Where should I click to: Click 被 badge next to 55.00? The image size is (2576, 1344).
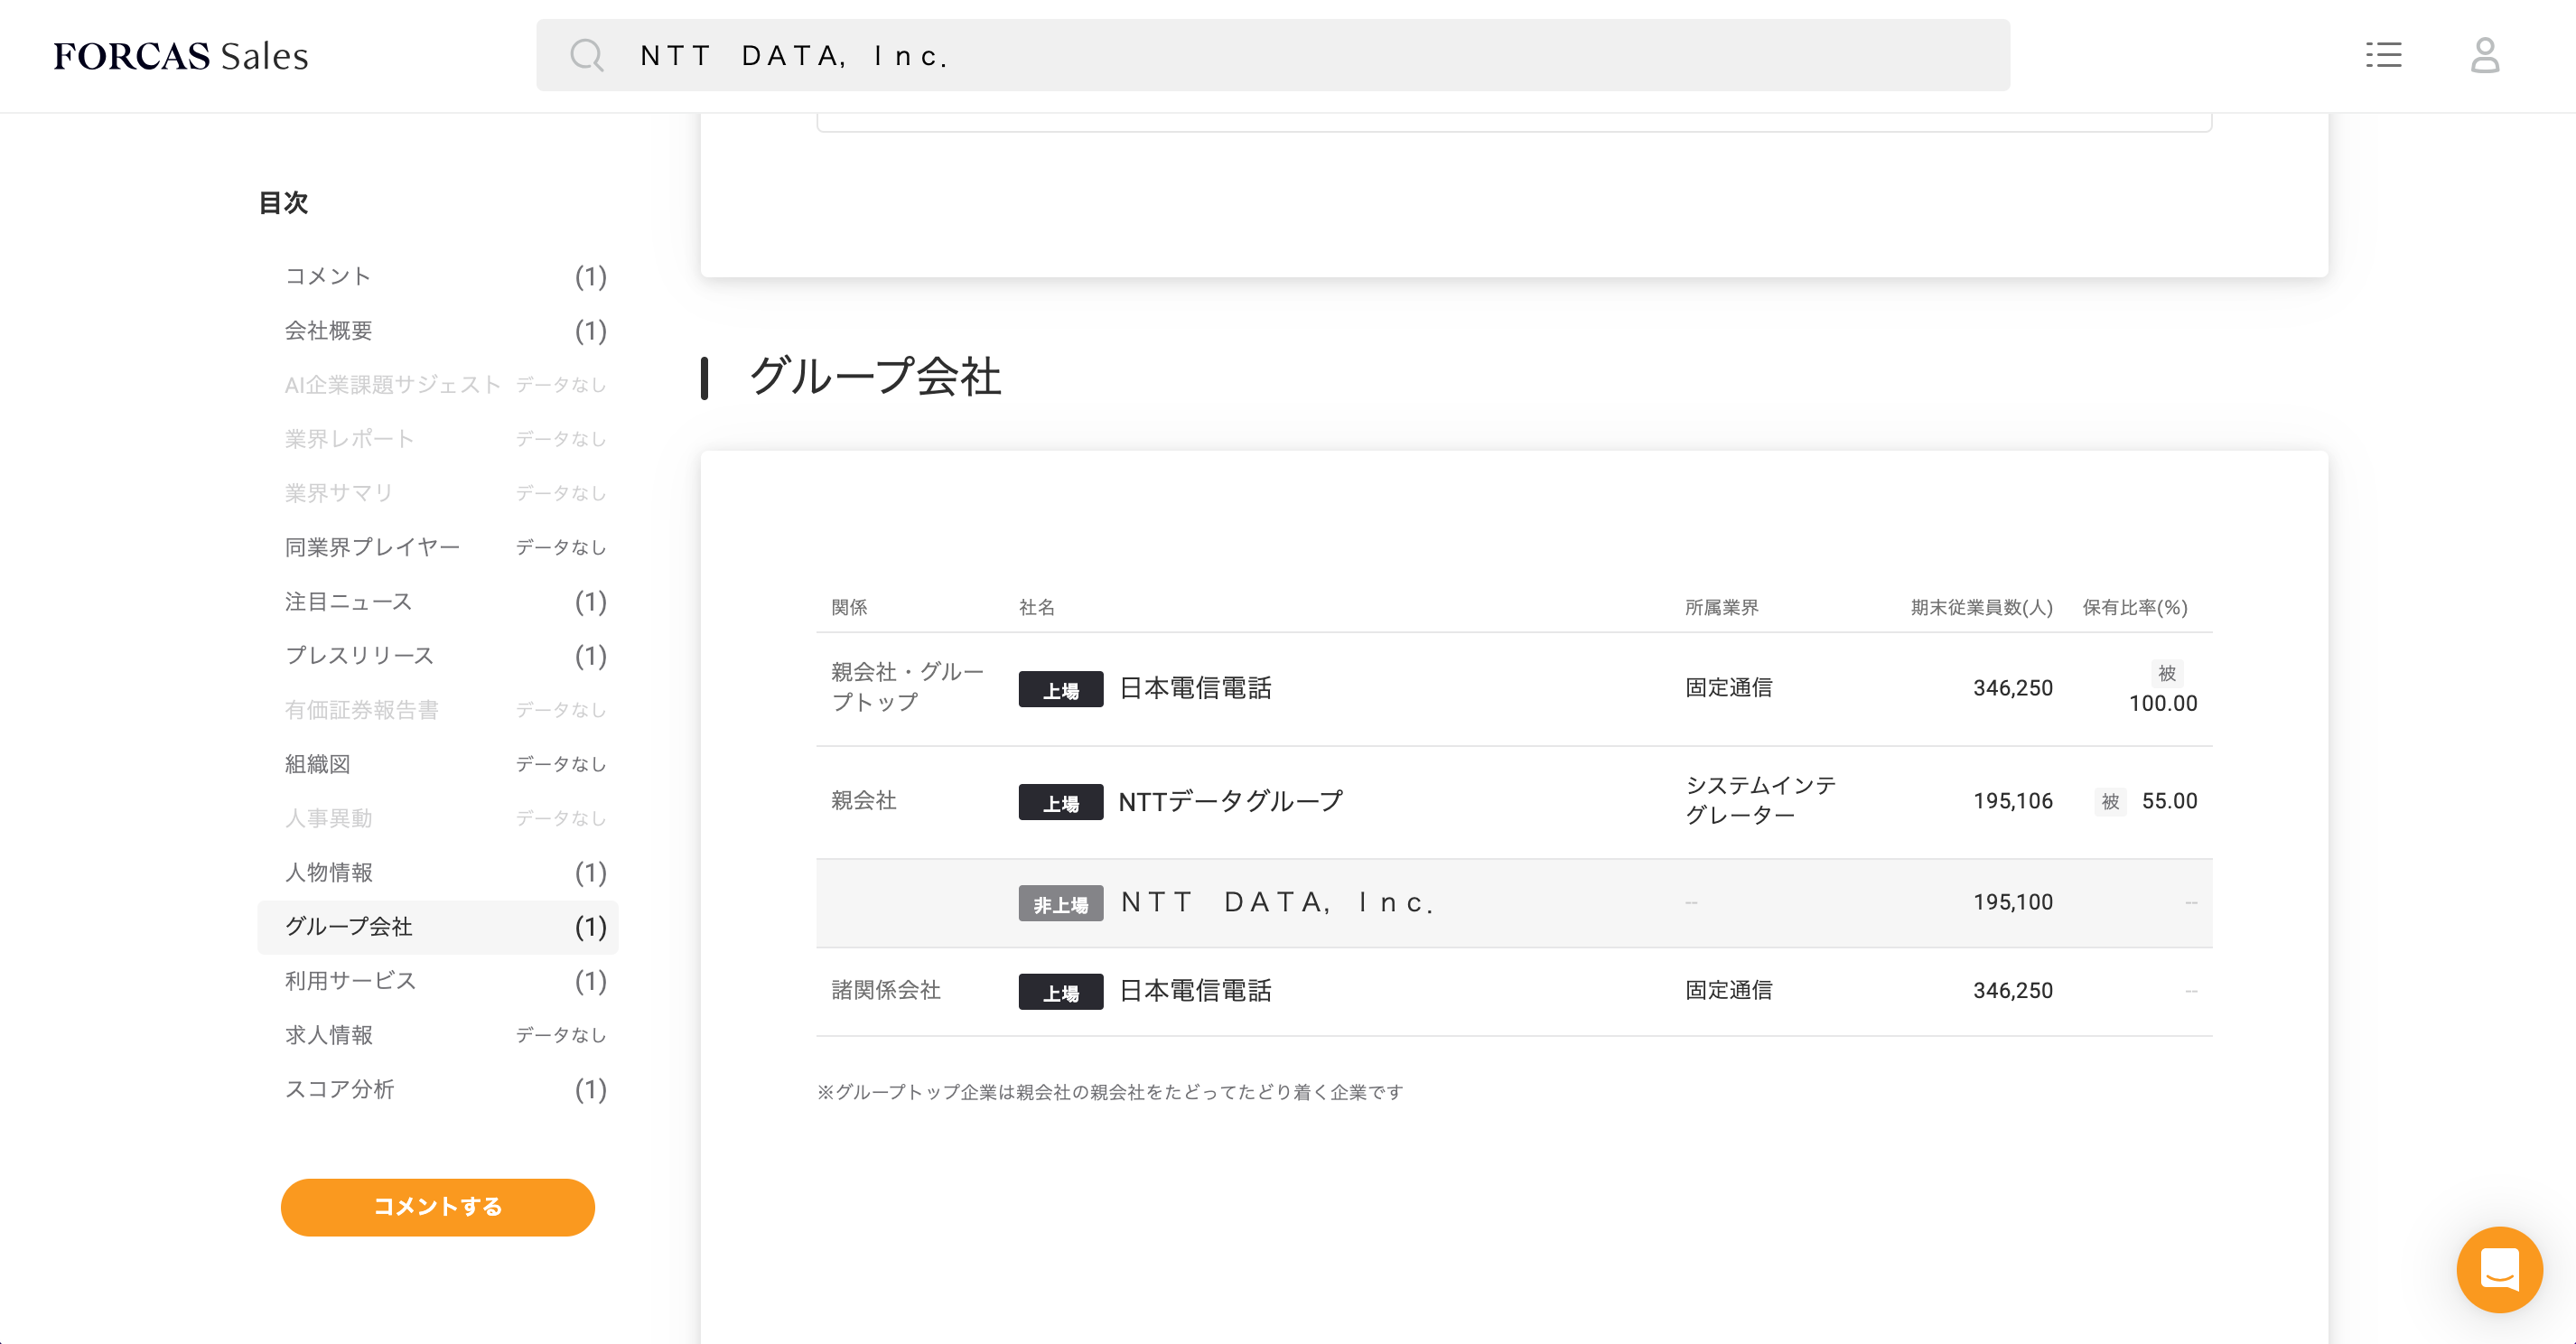point(2109,801)
